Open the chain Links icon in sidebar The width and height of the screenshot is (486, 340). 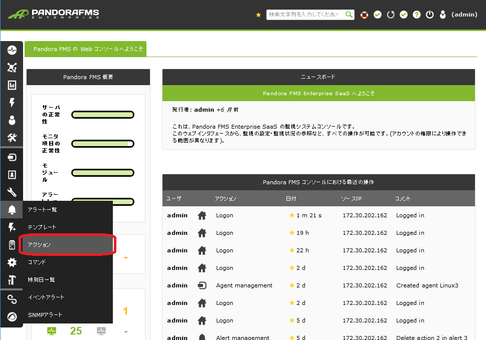coord(12,299)
